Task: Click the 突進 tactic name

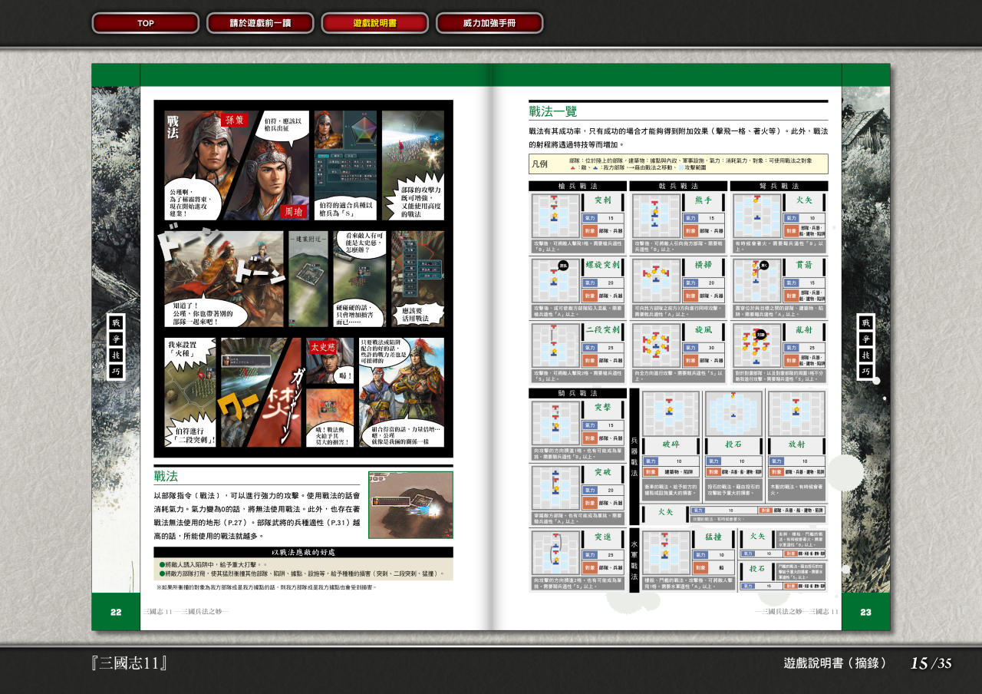Action: click(x=602, y=537)
